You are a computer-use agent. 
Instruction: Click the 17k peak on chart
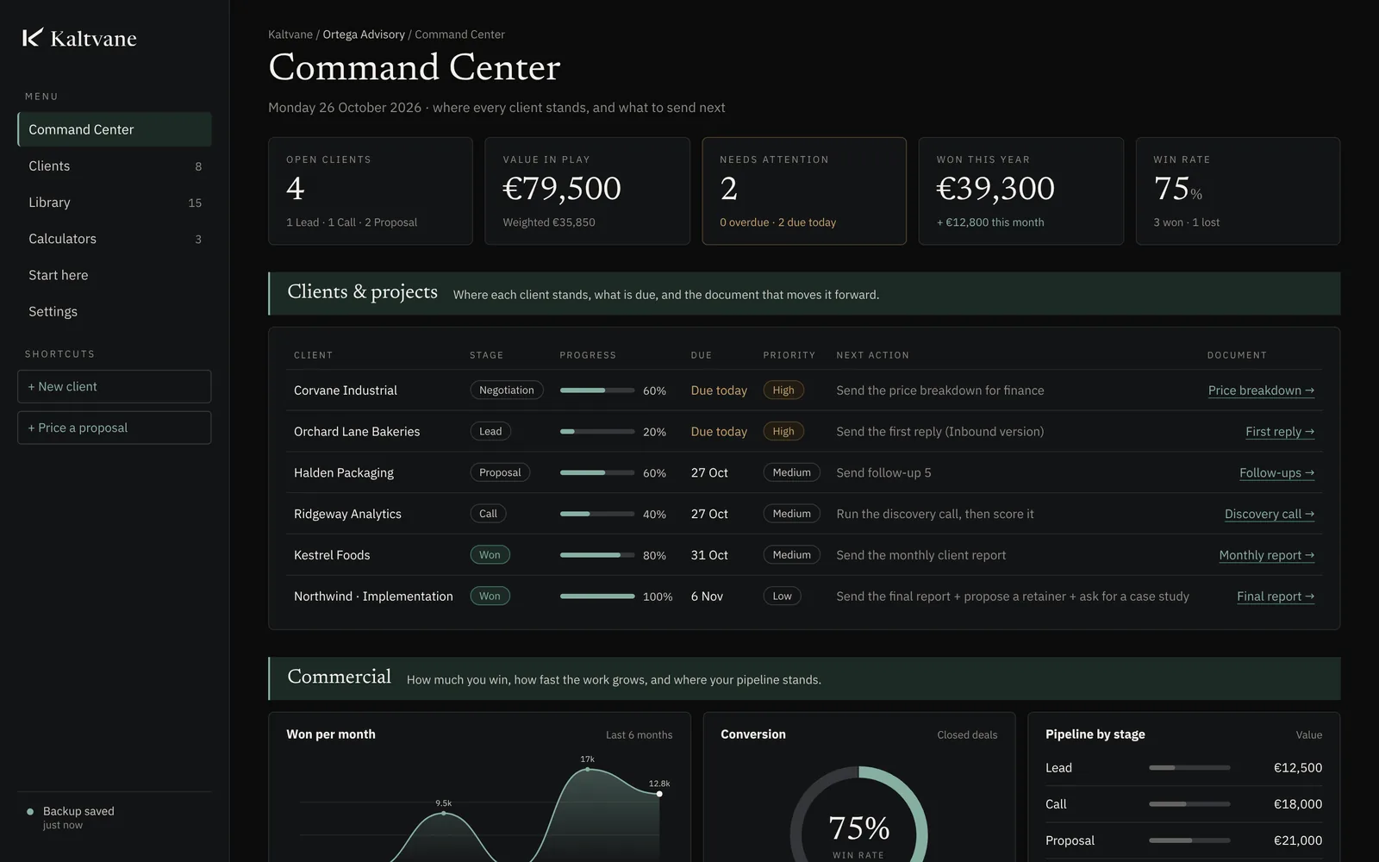click(x=588, y=769)
